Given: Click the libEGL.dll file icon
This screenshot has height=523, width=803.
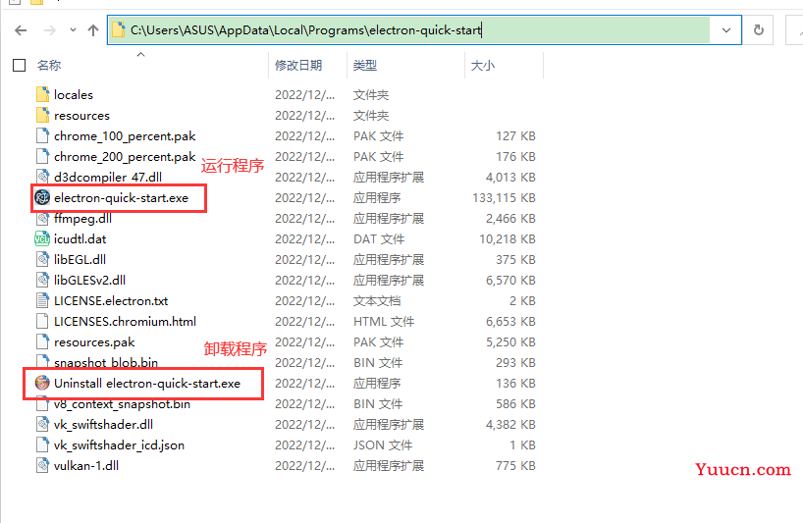Looking at the screenshot, I should 43,259.
